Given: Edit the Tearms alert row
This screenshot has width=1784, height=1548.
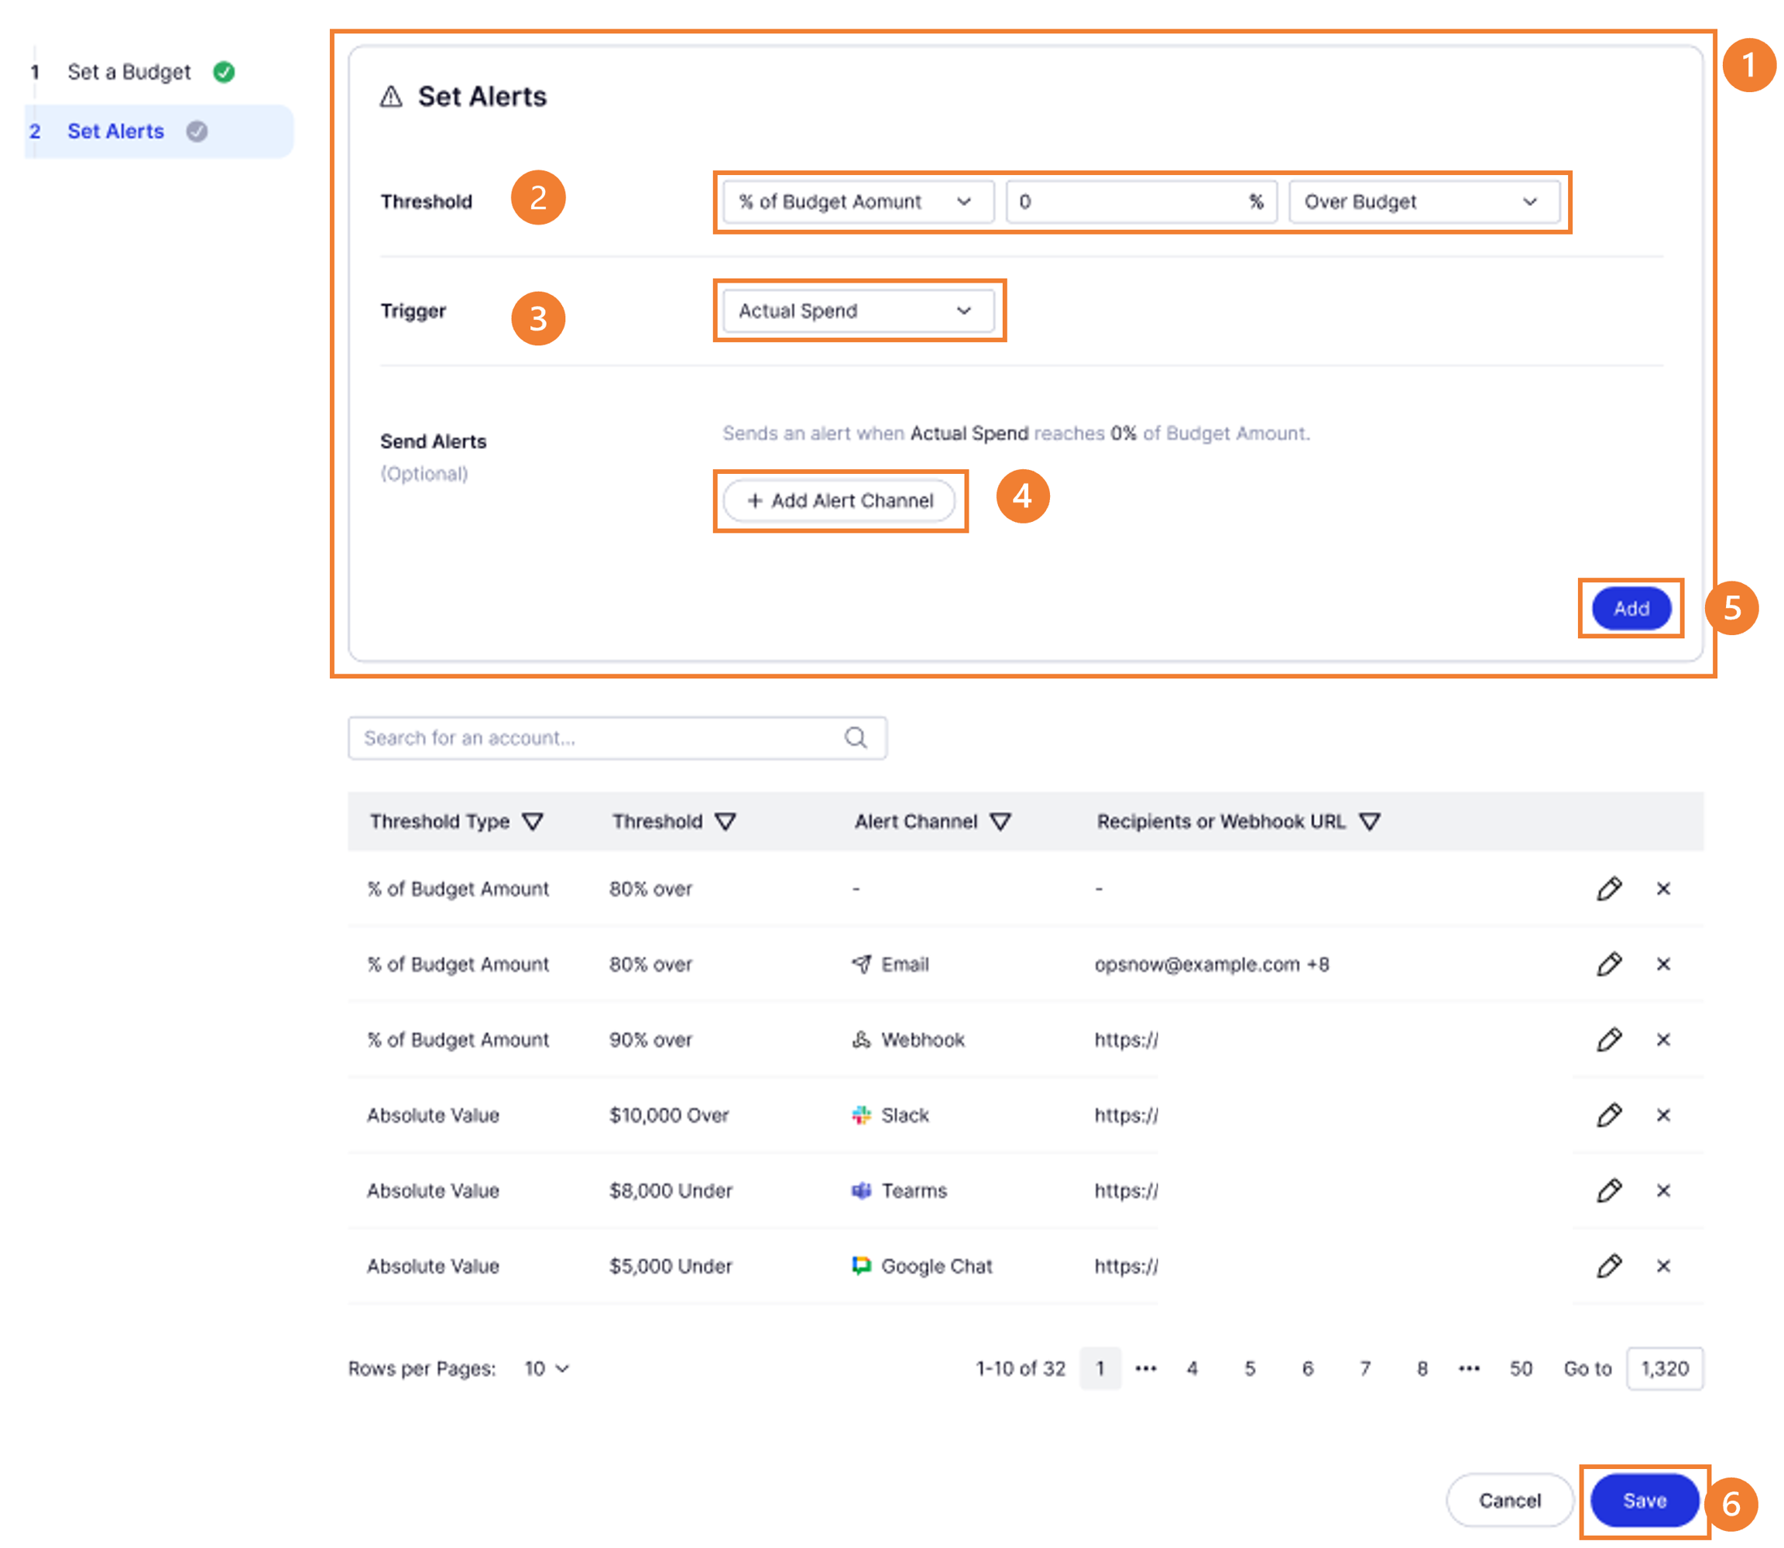Looking at the screenshot, I should point(1607,1190).
